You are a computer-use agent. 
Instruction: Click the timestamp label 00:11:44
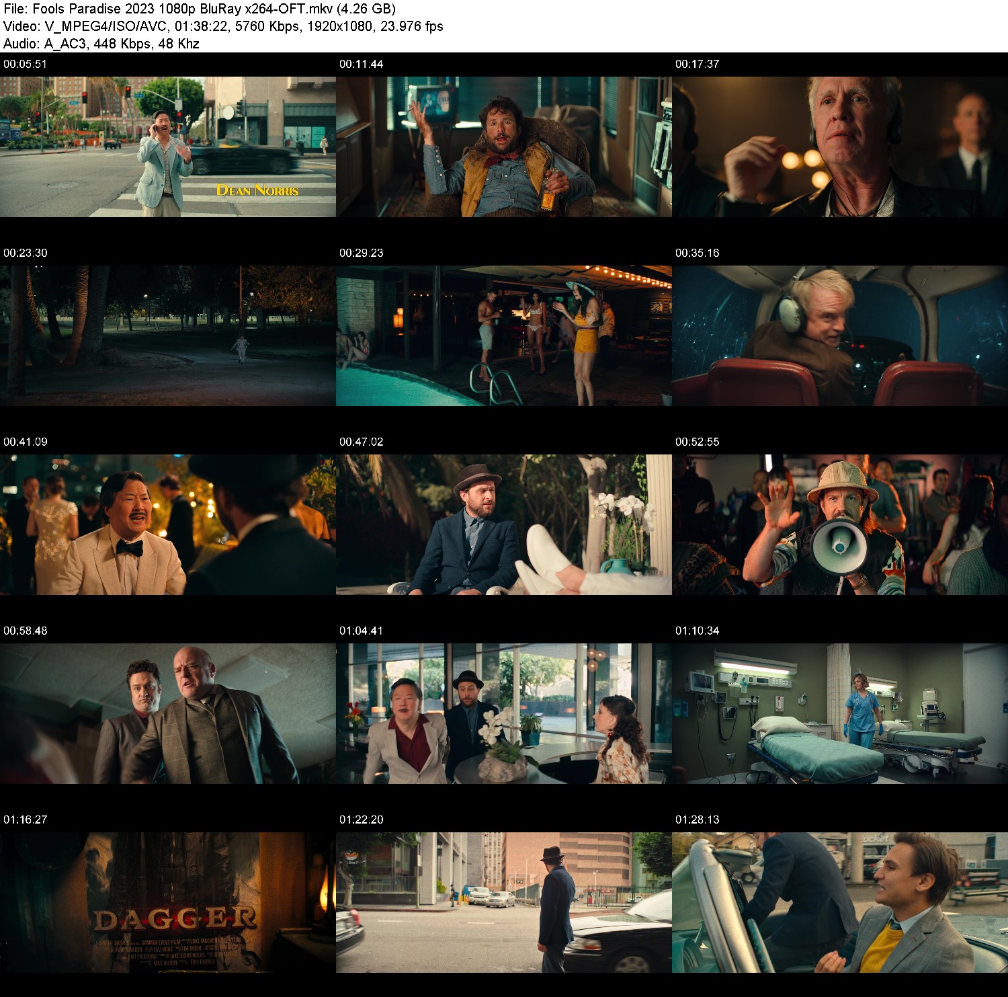pos(361,64)
